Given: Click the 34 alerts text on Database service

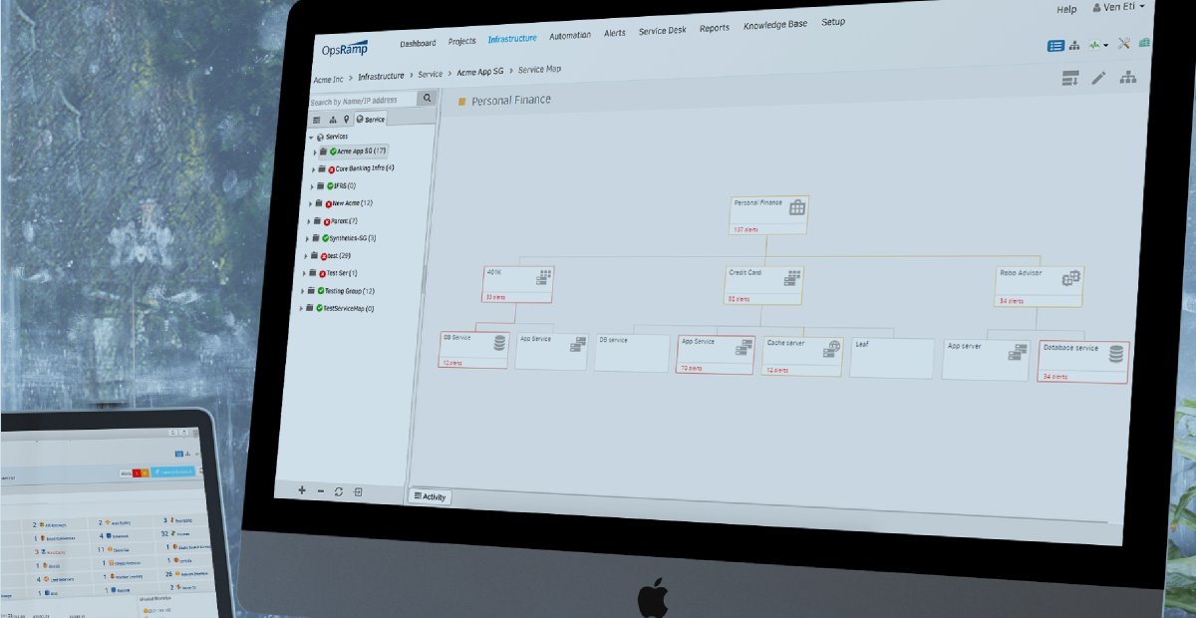Looking at the screenshot, I should pos(1053,377).
